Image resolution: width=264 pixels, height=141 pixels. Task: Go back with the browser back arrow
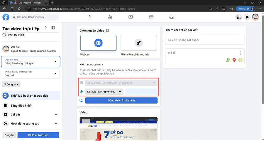(4, 9)
